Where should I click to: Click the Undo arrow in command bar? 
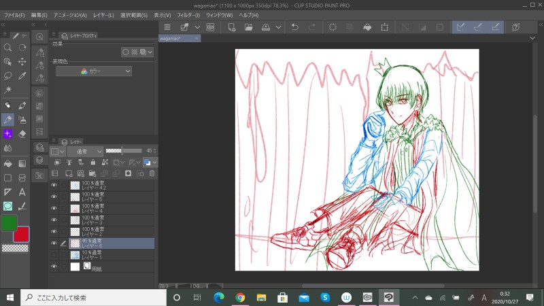[294, 27]
